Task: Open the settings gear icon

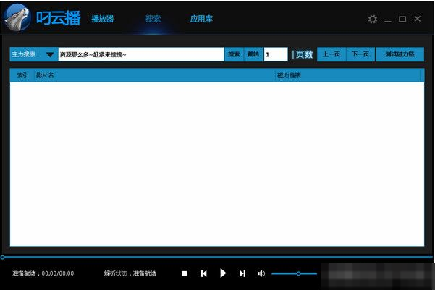Action: pos(373,19)
